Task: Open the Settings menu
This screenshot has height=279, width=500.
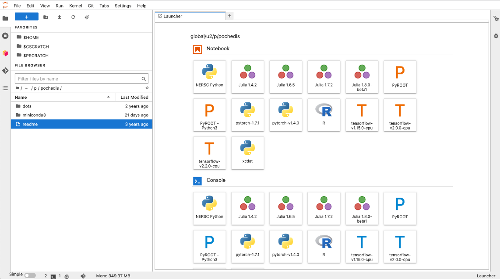Action: pyautogui.click(x=123, y=6)
